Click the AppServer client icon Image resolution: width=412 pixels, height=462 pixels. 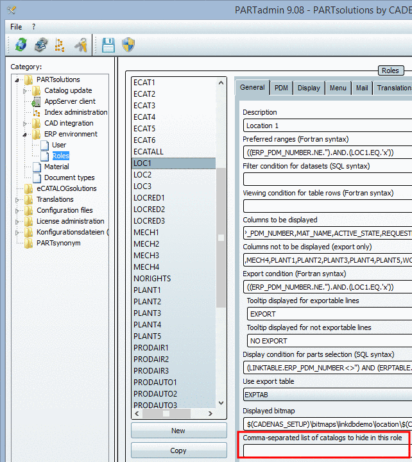37,102
